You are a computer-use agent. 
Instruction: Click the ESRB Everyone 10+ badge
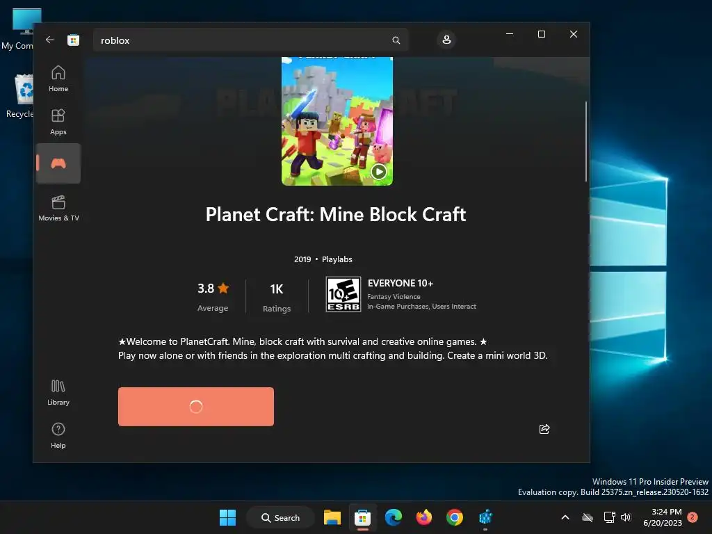[343, 294]
